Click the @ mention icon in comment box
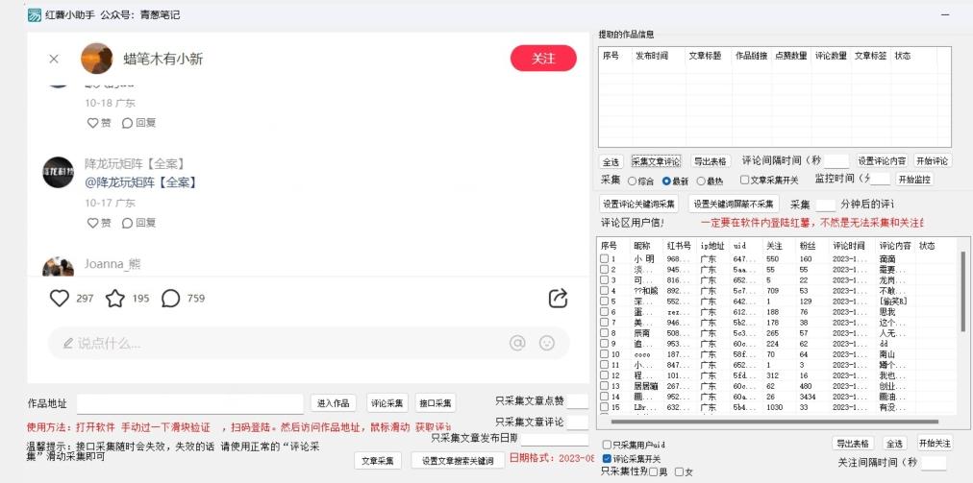This screenshot has height=483, width=973. [517, 343]
